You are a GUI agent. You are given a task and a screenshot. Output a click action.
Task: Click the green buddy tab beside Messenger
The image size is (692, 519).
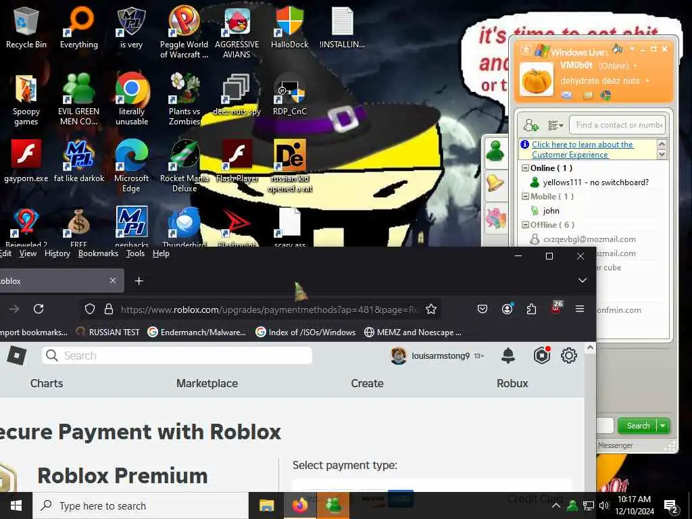(495, 151)
